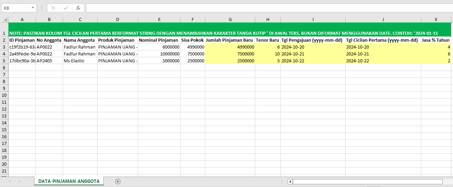Select column F header
This screenshot has width=453, height=187.
193,20
